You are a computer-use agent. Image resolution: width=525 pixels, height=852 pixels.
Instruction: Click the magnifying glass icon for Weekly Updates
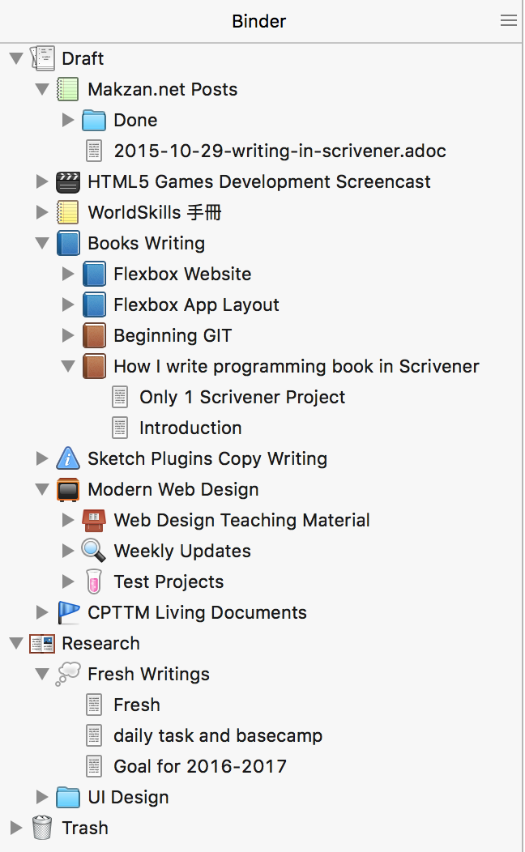(x=93, y=551)
